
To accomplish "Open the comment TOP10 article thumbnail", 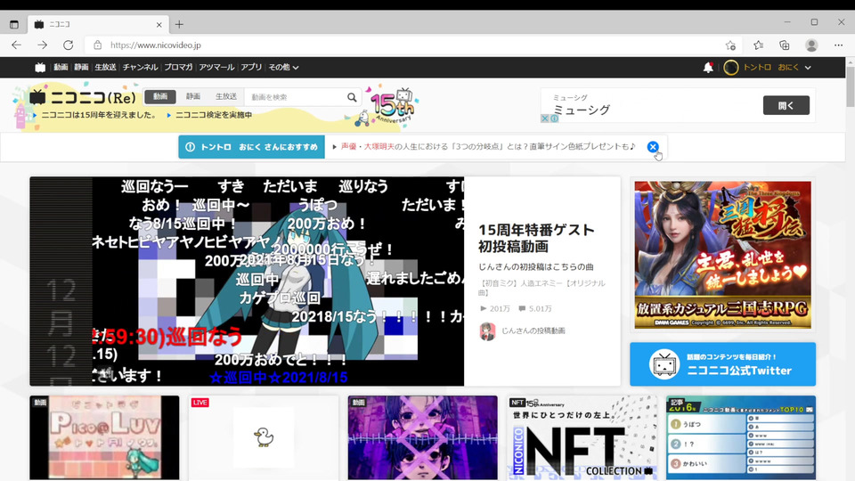I will pyautogui.click(x=741, y=438).
